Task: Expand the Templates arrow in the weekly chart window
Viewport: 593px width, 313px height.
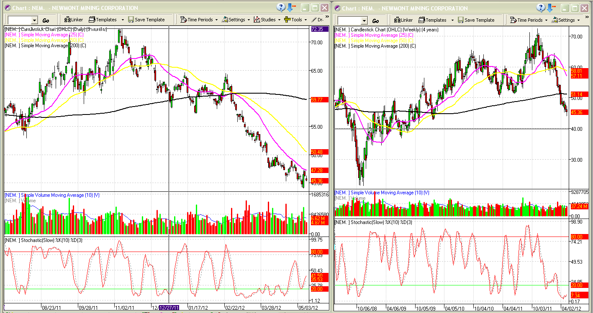Action: tap(452, 20)
